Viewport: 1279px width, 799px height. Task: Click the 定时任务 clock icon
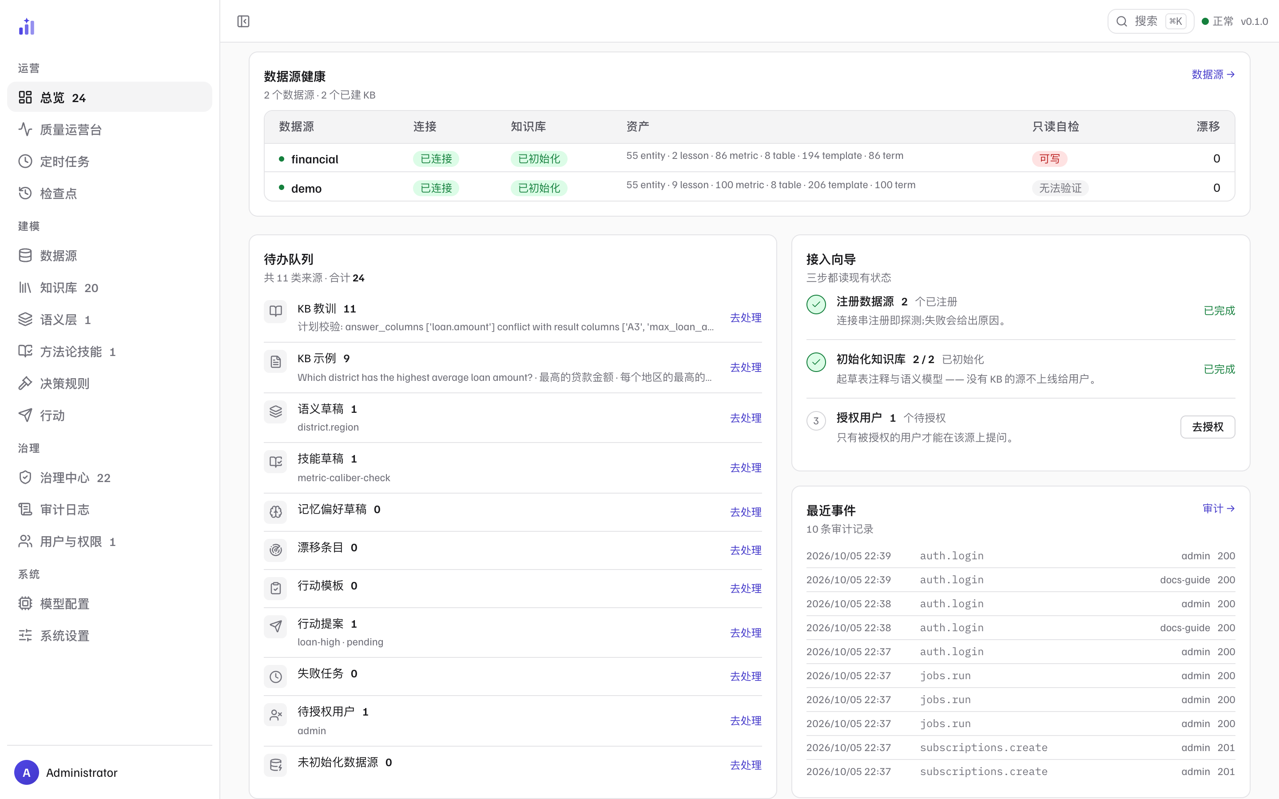pyautogui.click(x=25, y=161)
